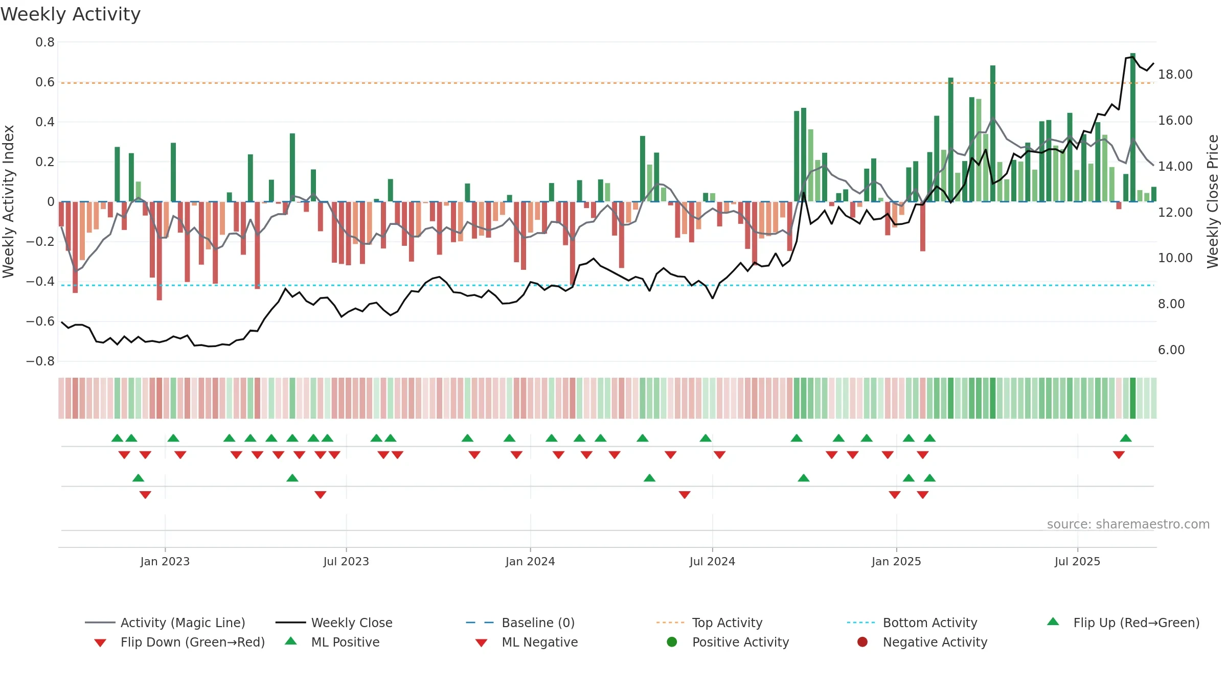Click the Weekly Activity Index axis label
This screenshot has width=1227, height=690.
[9, 201]
